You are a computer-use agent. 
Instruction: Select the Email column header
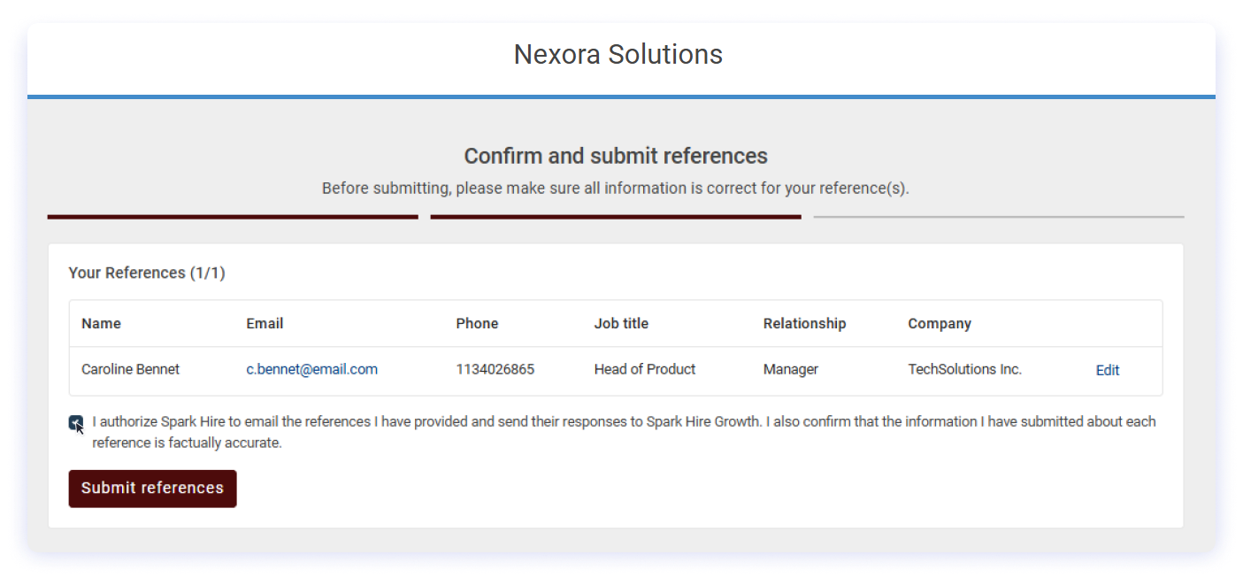(x=264, y=323)
